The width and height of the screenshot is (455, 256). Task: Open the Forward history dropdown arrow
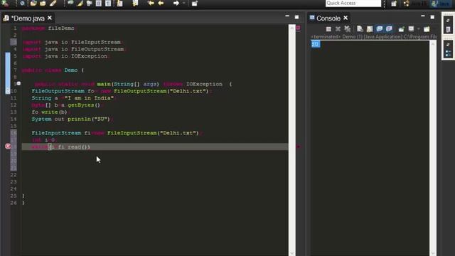(x=183, y=3)
